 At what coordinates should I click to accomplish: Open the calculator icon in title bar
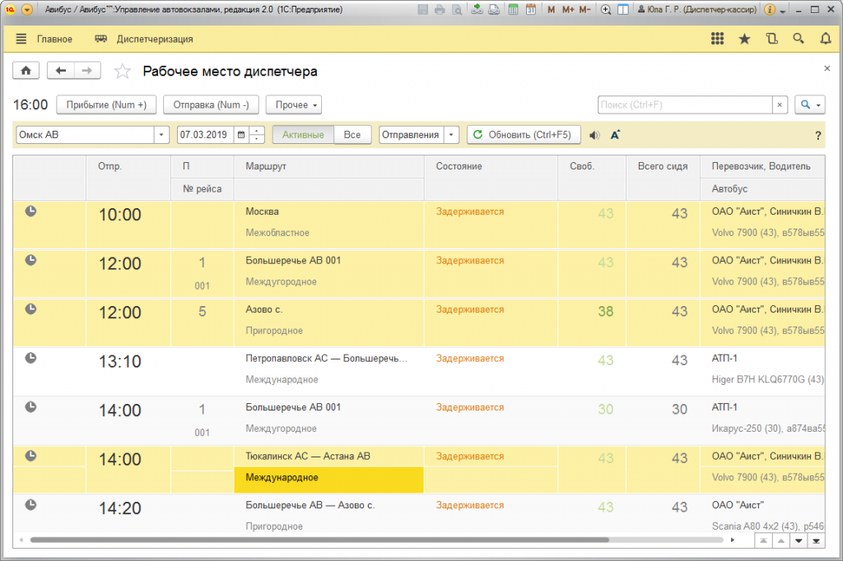(513, 10)
